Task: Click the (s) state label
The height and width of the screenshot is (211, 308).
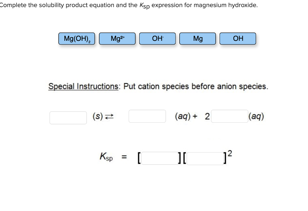Action: [97, 116]
